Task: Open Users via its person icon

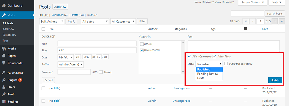Action: pyautogui.click(x=4, y=87)
